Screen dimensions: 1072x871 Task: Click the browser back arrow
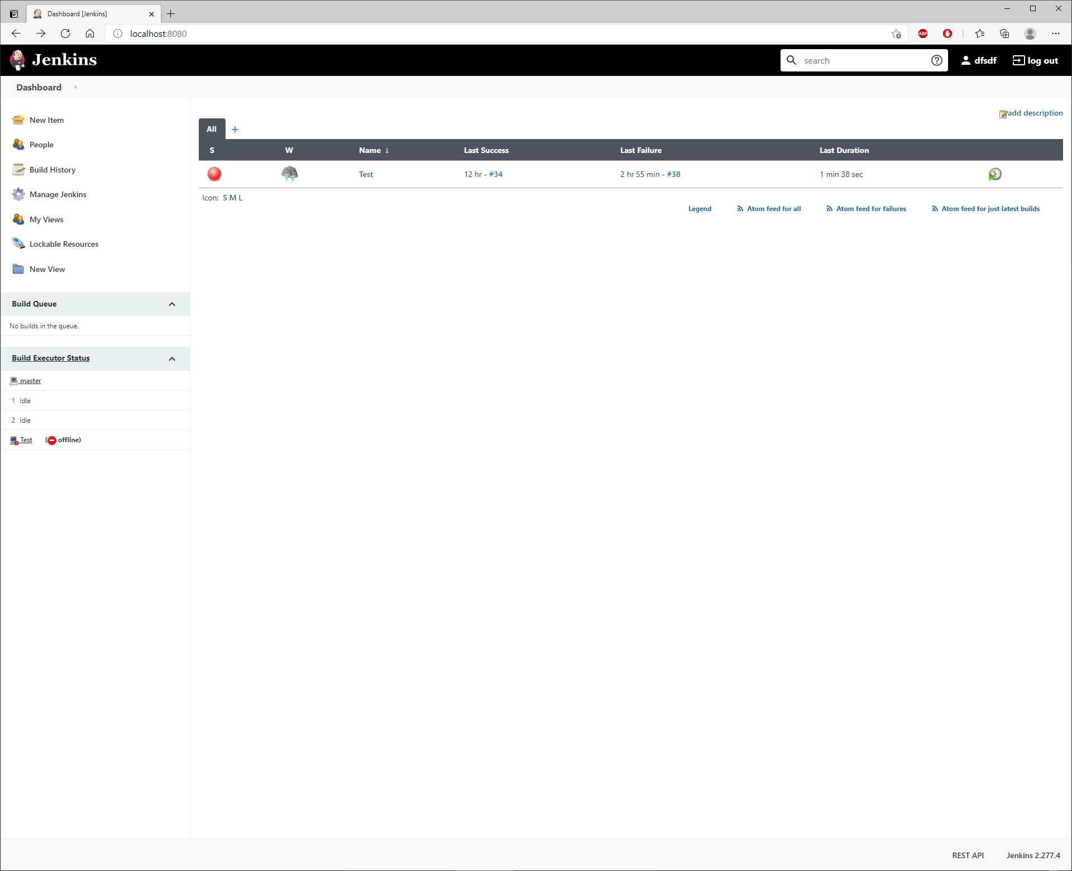[x=16, y=33]
